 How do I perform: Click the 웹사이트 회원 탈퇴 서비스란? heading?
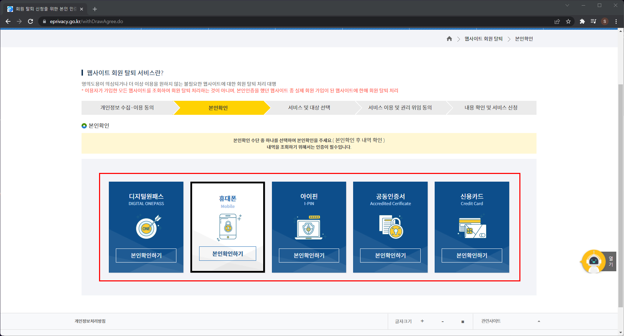pyautogui.click(x=125, y=73)
